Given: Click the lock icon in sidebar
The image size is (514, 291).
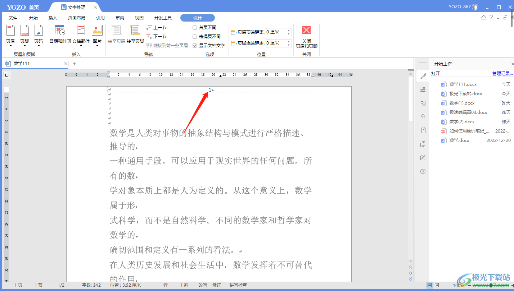Looking at the screenshot, I should point(423,117).
